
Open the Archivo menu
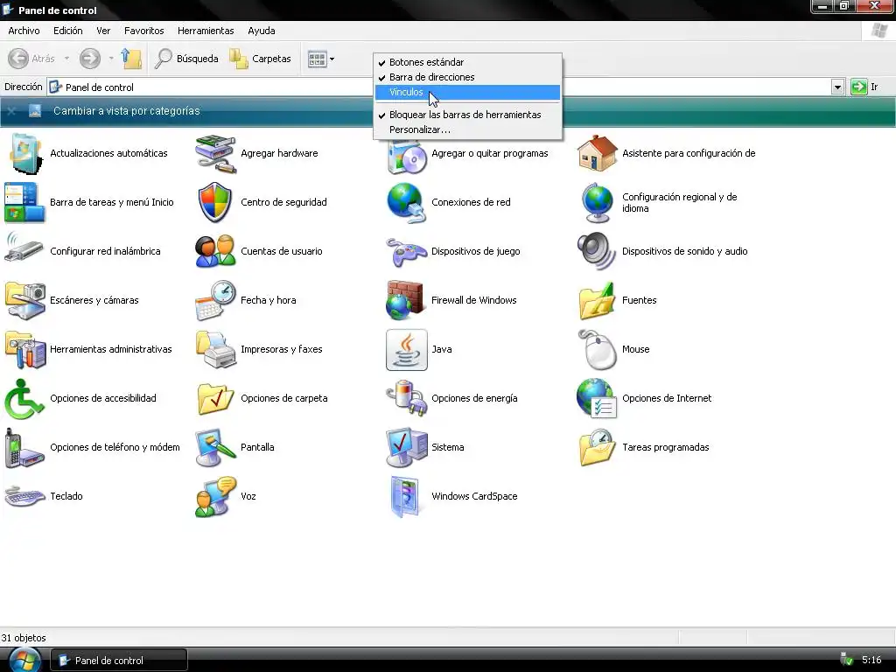24,31
